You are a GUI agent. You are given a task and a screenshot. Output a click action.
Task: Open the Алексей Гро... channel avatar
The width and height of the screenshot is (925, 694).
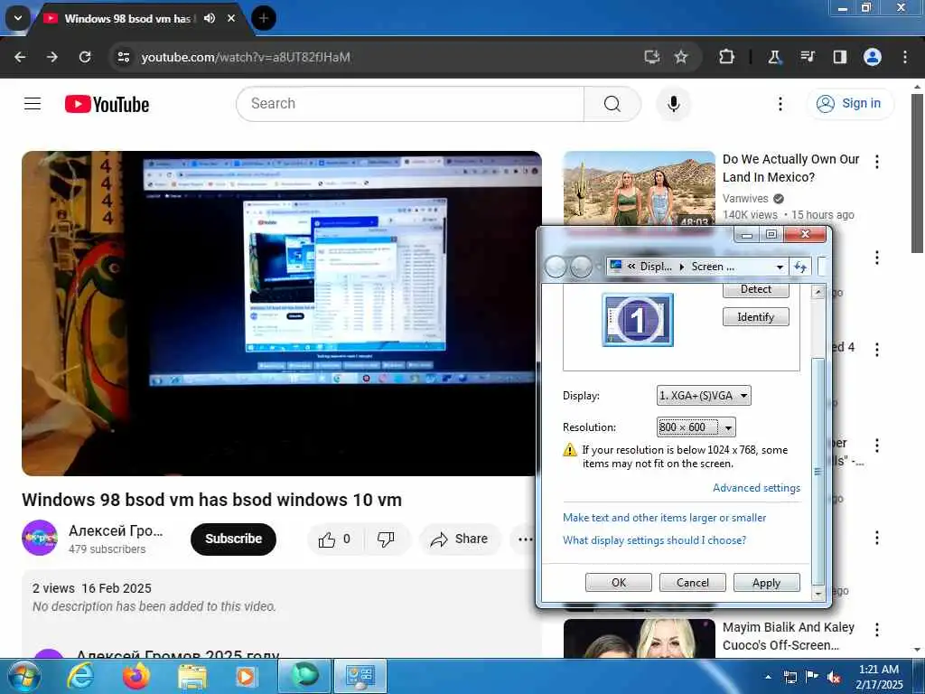(40, 538)
